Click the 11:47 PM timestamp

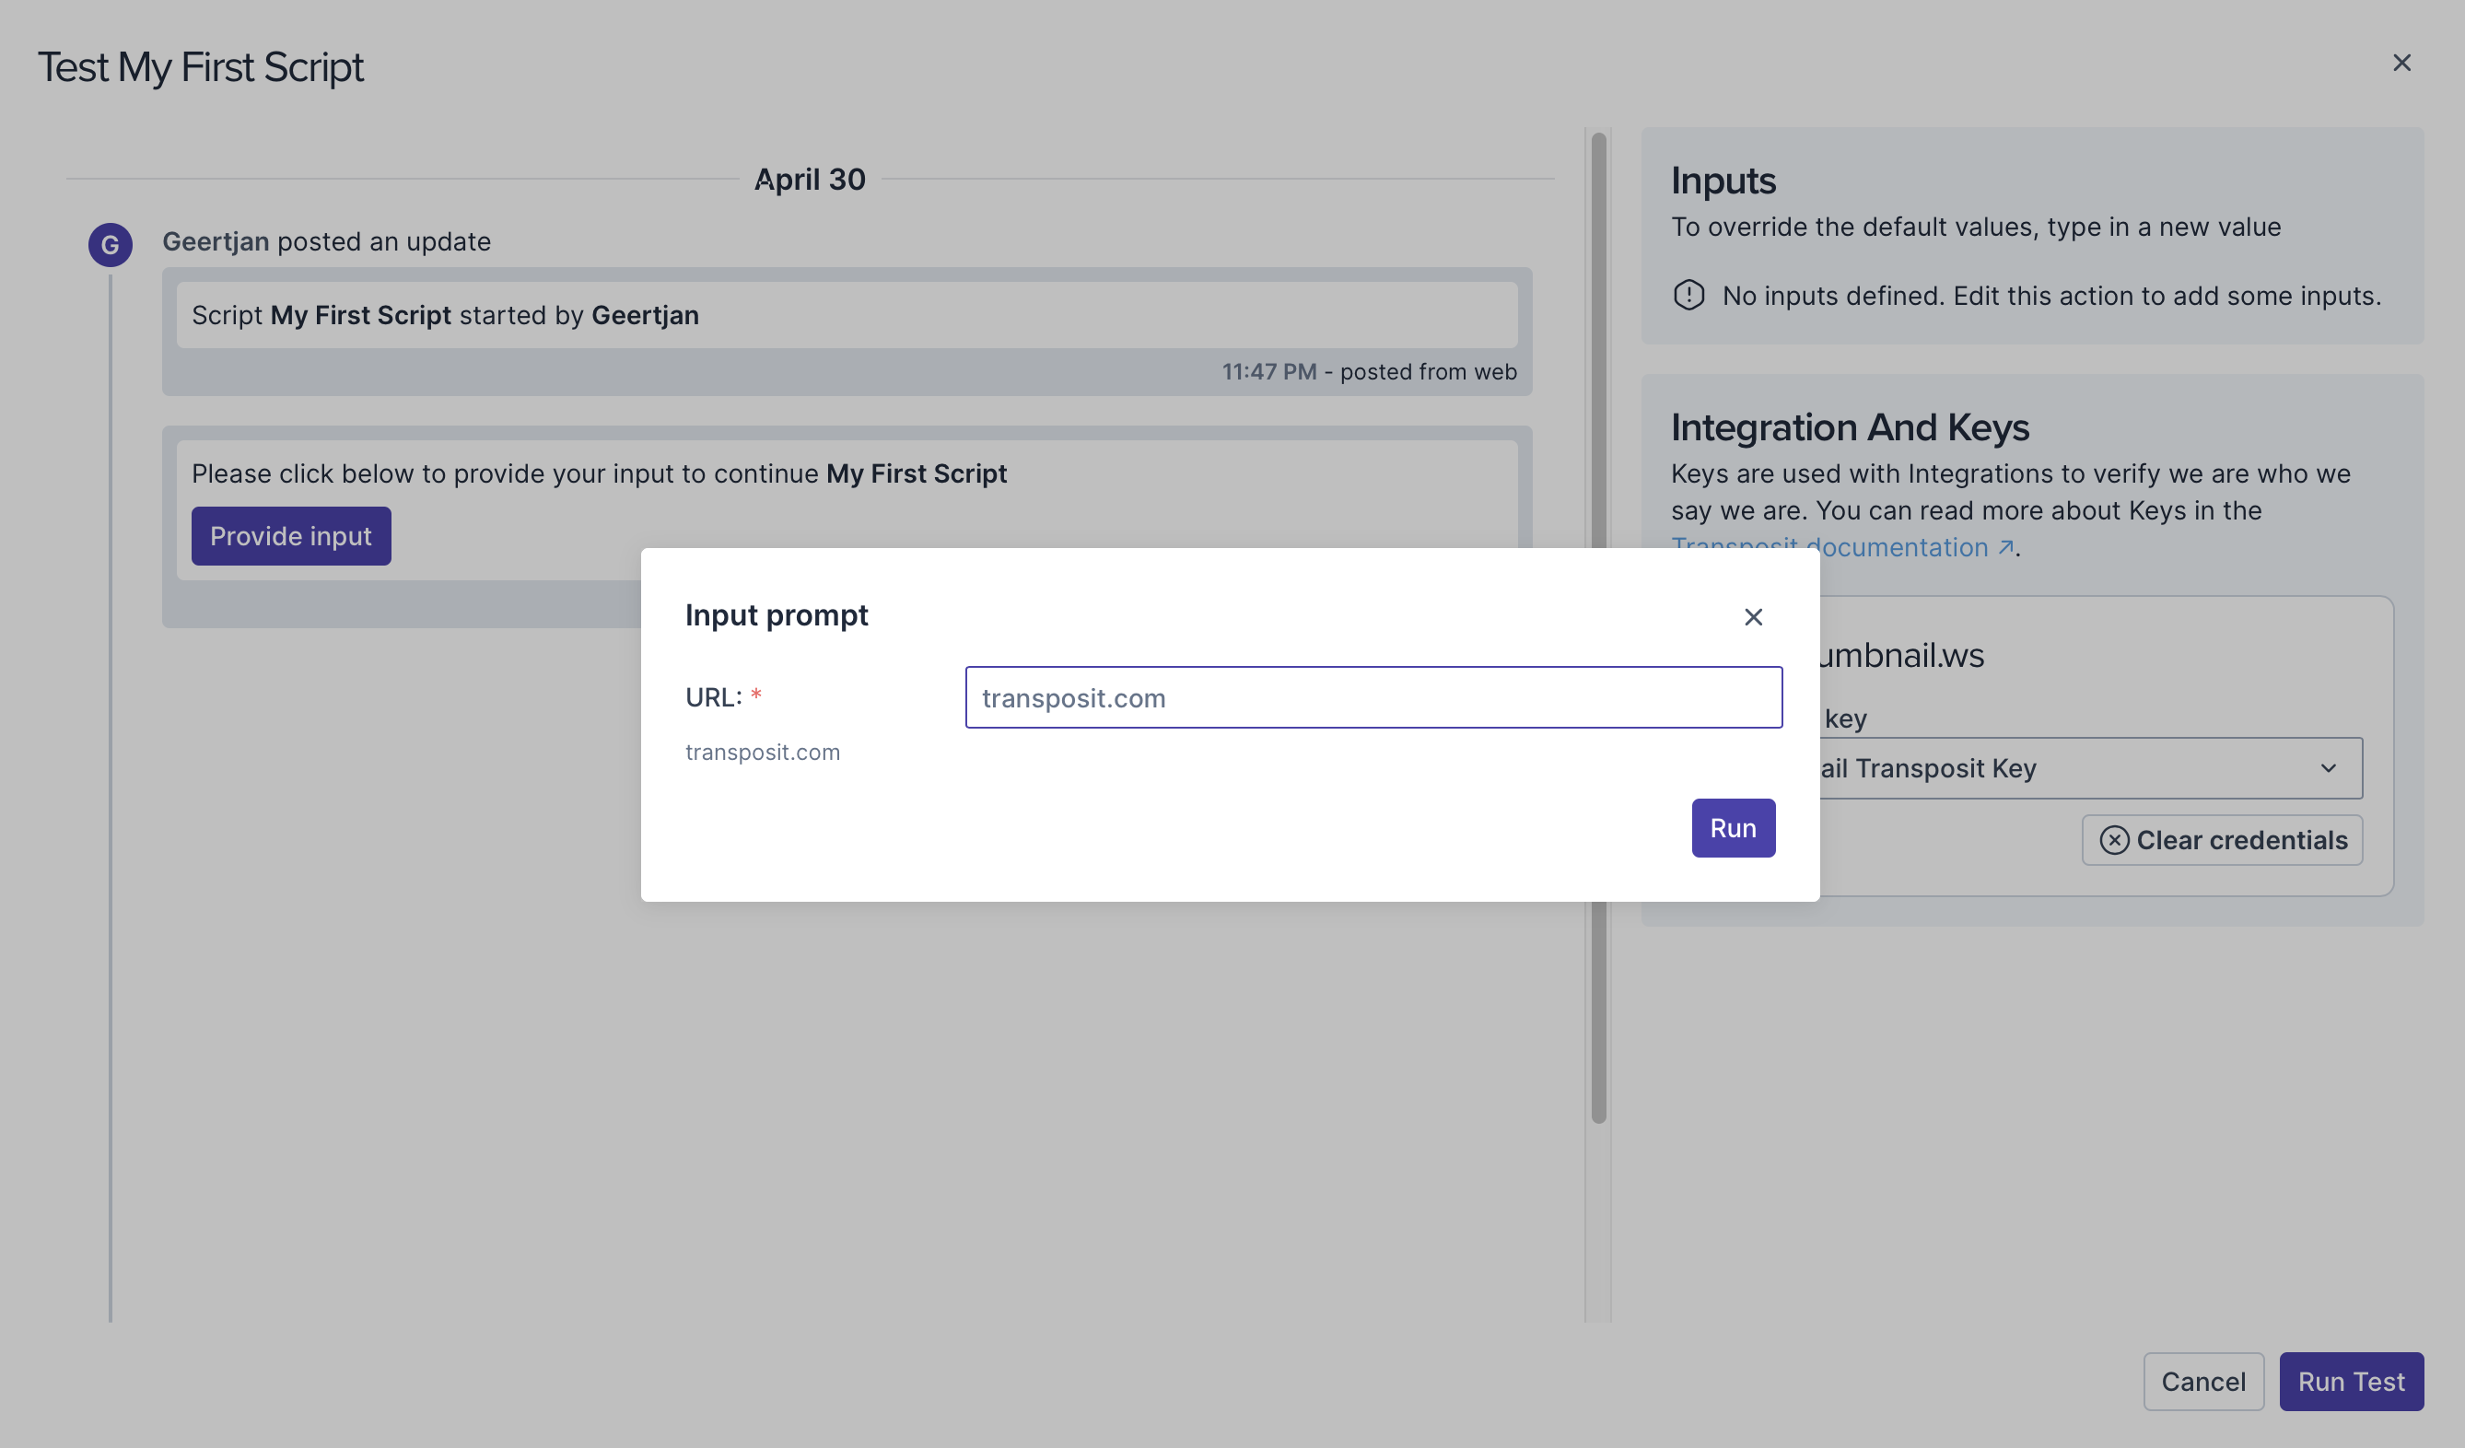pyautogui.click(x=1268, y=372)
